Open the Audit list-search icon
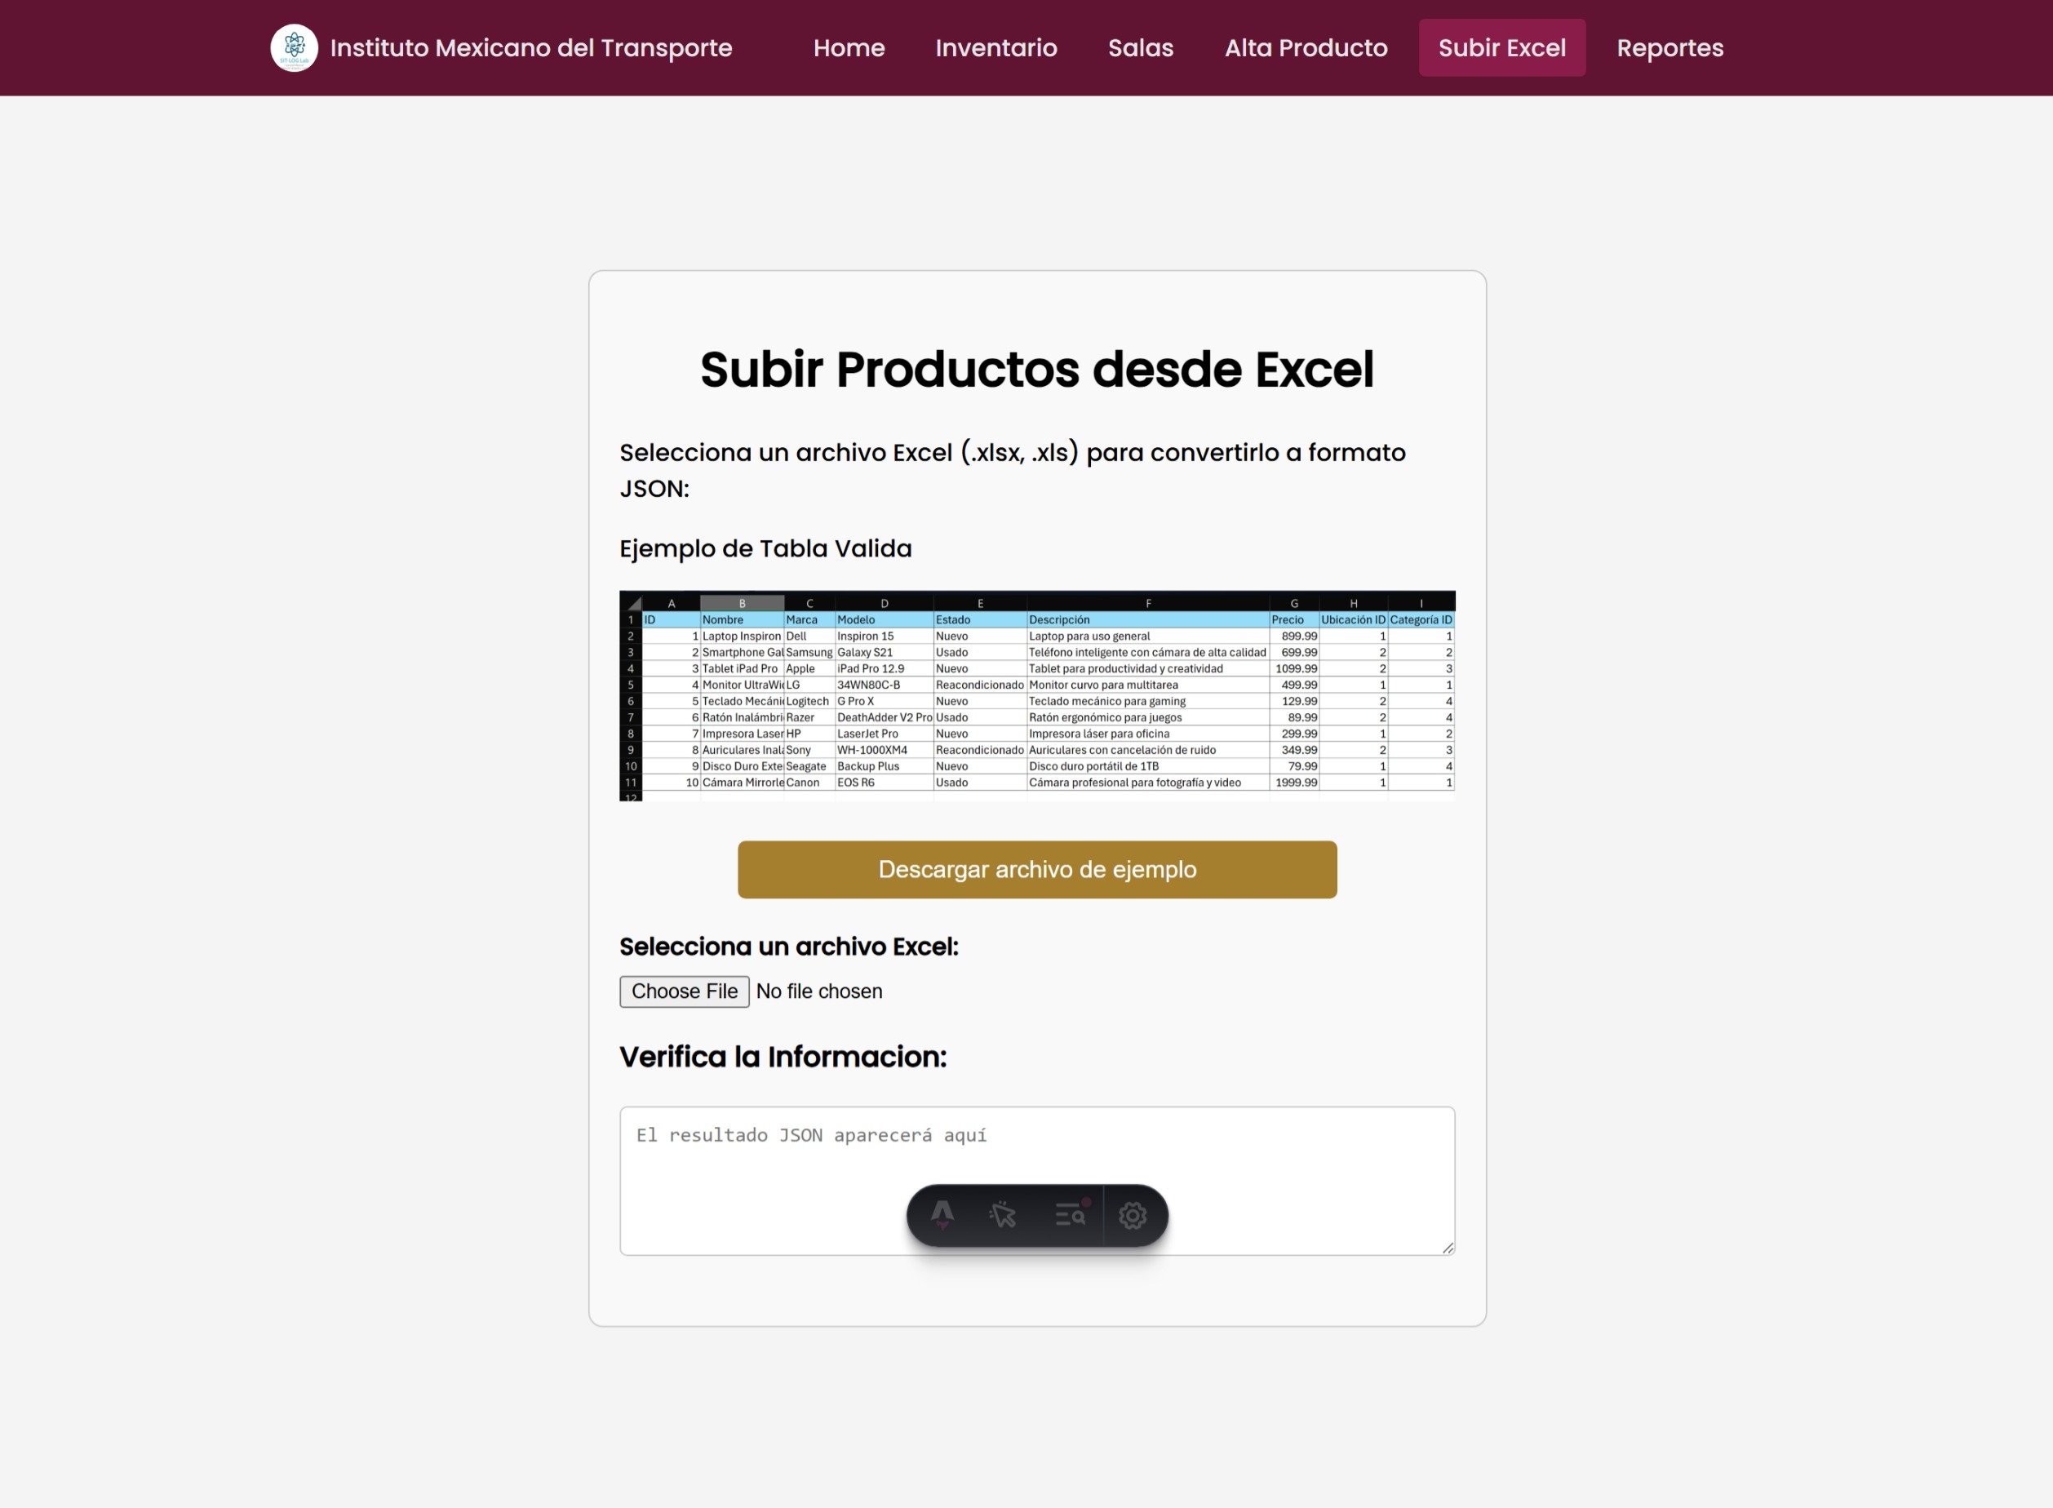The height and width of the screenshot is (1508, 2053). coord(1070,1215)
